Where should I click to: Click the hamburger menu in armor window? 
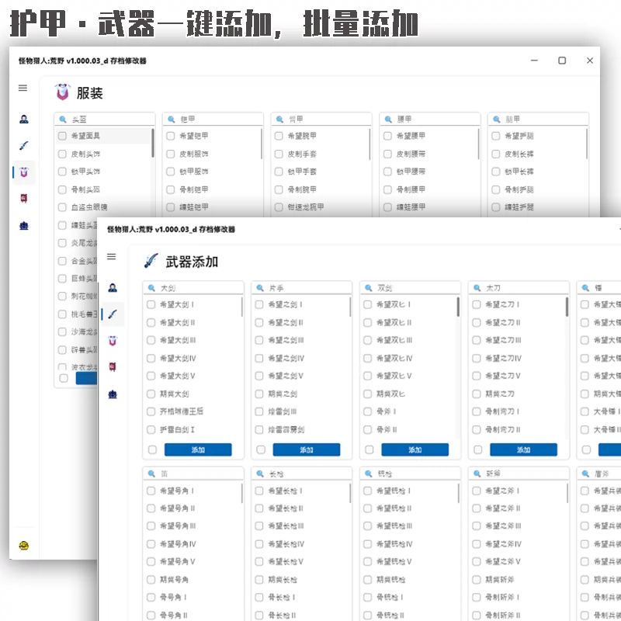click(x=23, y=88)
